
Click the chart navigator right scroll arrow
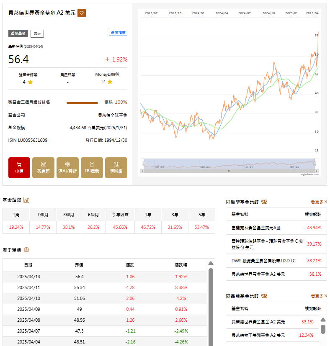click(317, 171)
